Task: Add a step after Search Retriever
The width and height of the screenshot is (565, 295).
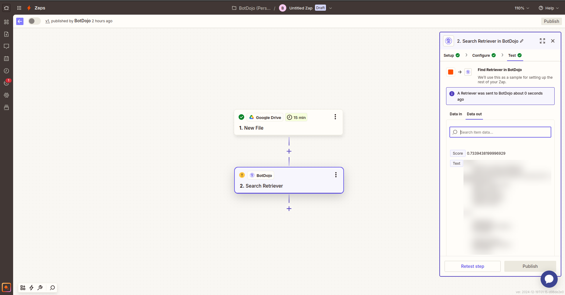Action: (x=289, y=209)
